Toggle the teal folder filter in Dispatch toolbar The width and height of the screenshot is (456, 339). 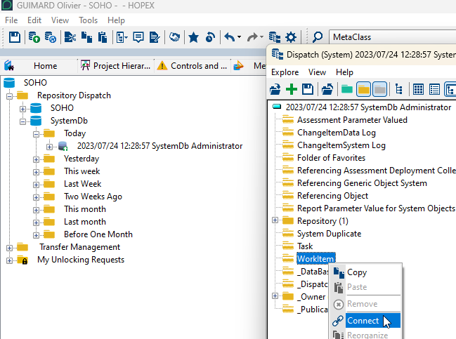tap(346, 89)
